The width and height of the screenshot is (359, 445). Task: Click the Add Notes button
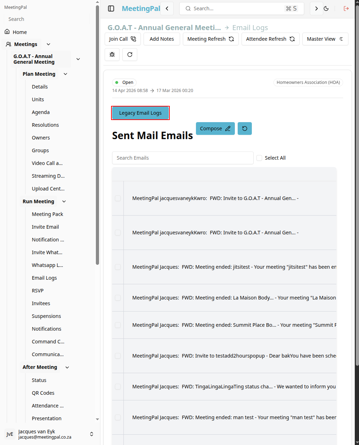pyautogui.click(x=162, y=39)
